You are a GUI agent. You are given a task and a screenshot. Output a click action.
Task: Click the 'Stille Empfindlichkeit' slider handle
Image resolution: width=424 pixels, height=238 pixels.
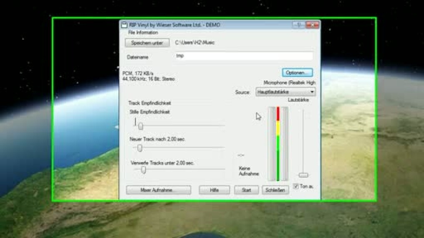141,126
